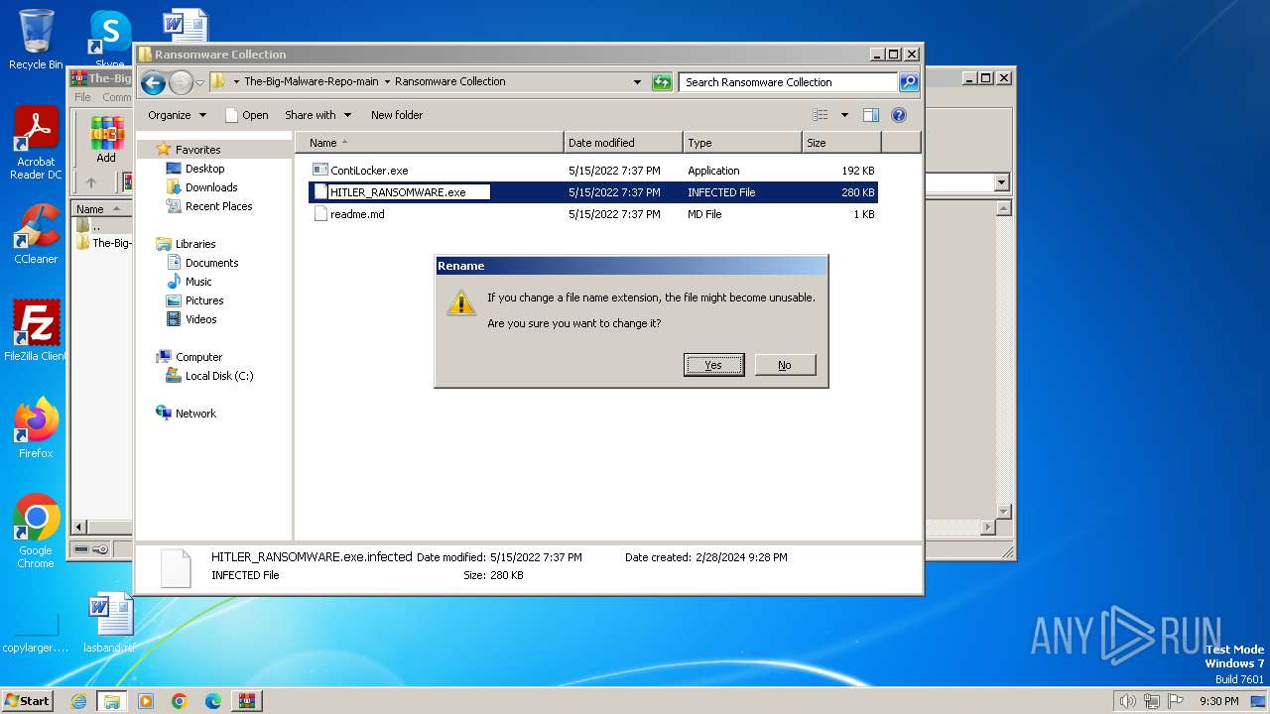The height and width of the screenshot is (714, 1270).
Task: Open Videos library
Action: [200, 319]
